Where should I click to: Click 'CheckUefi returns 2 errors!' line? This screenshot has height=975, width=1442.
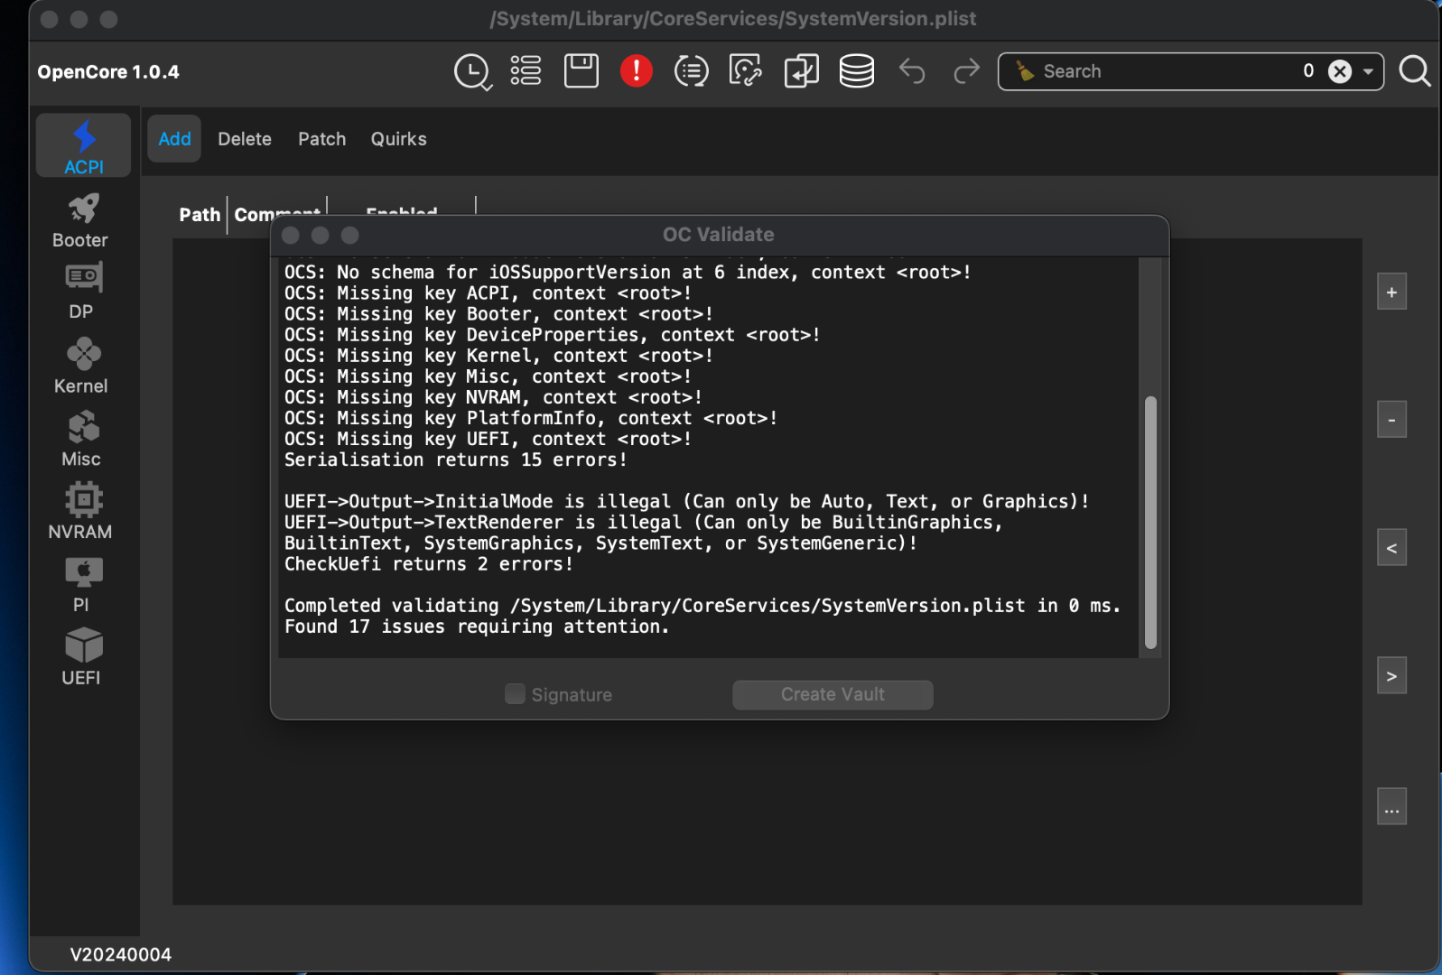point(429,564)
